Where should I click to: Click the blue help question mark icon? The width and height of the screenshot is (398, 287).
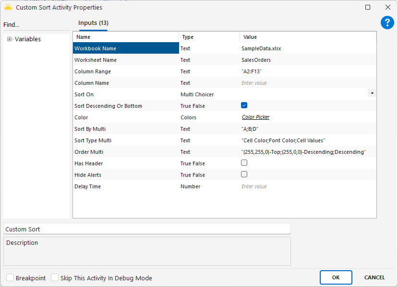tap(387, 23)
